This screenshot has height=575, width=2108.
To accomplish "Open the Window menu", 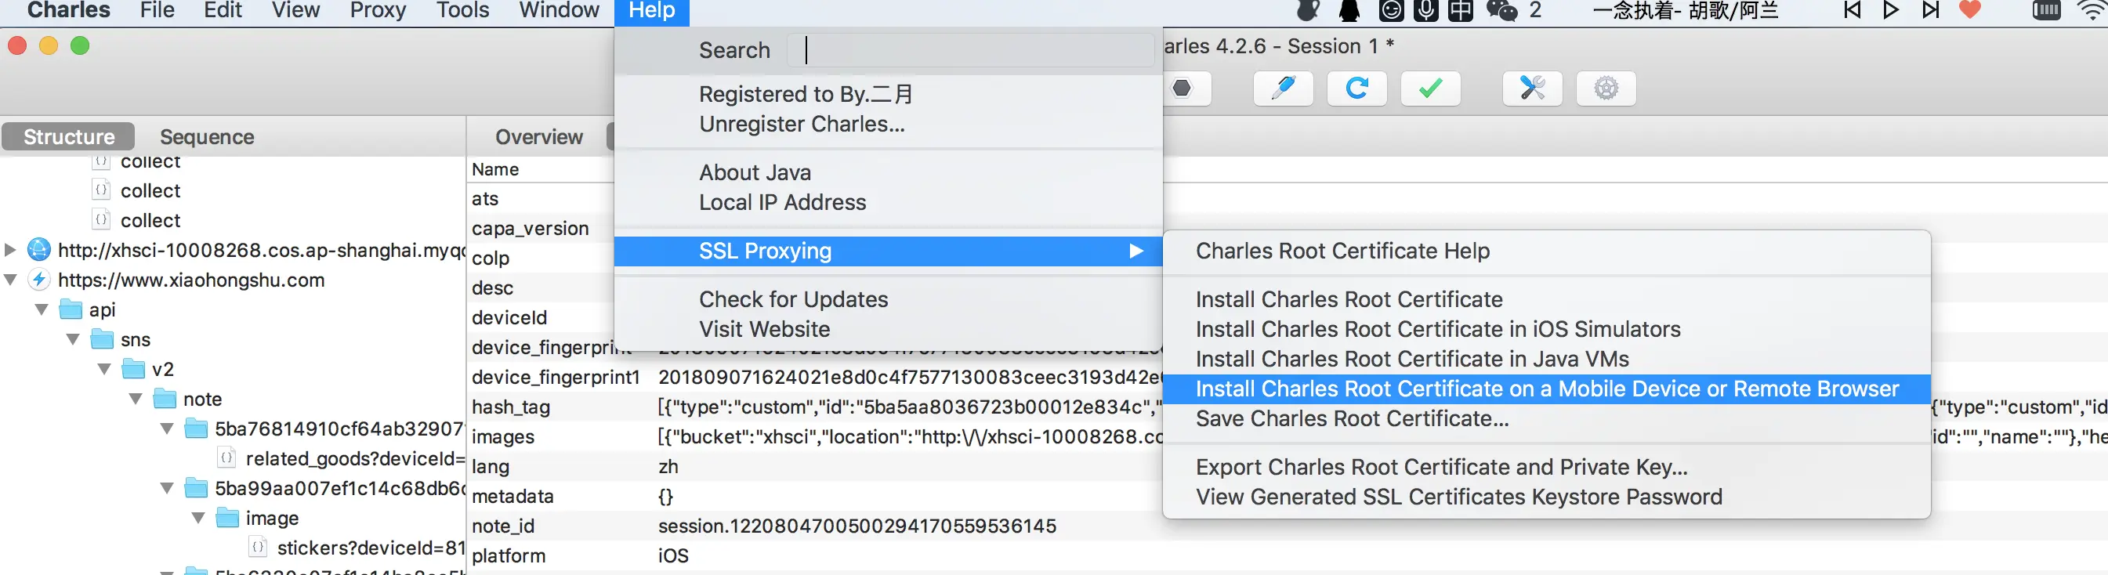I will [x=559, y=10].
